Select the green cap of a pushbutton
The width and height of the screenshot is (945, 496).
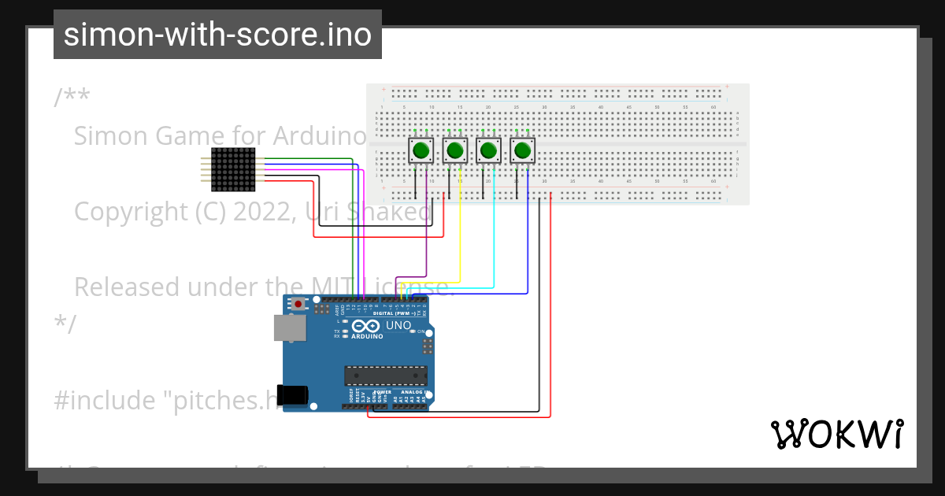click(x=420, y=150)
